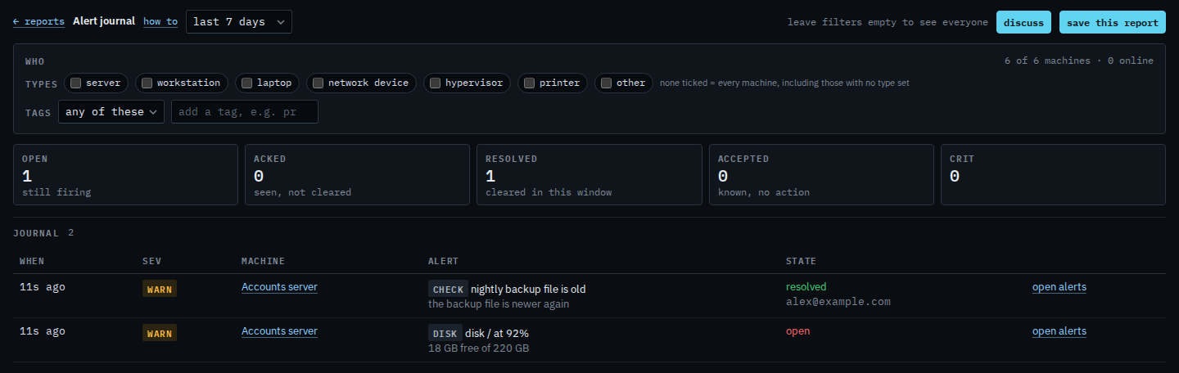This screenshot has height=373, width=1179.
Task: Click 'nightly backup file is old' text
Action: tap(528, 289)
